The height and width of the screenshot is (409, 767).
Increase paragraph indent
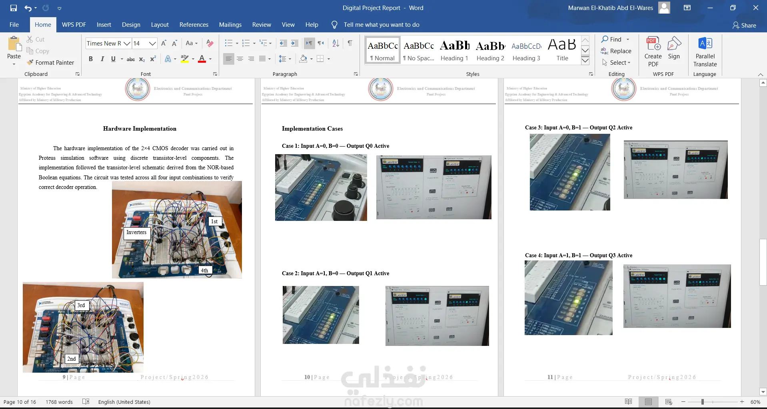pos(295,43)
